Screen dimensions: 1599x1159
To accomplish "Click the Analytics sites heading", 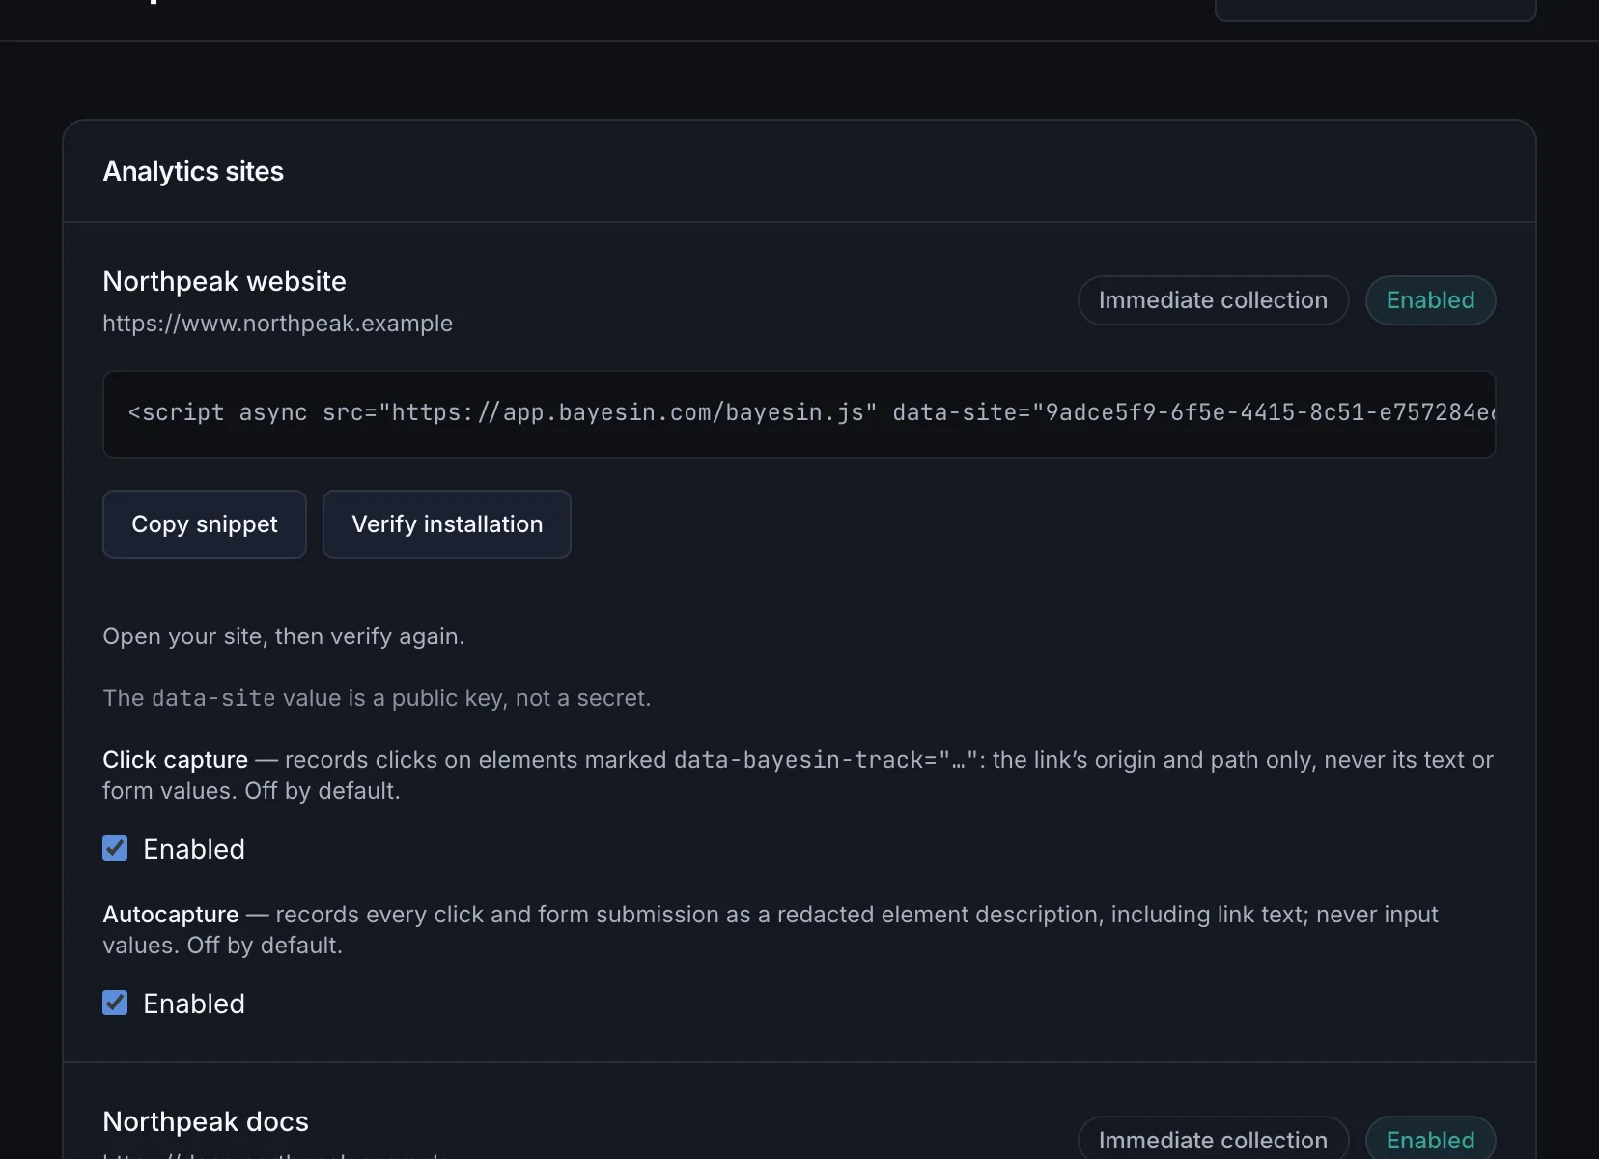I will click(x=193, y=171).
